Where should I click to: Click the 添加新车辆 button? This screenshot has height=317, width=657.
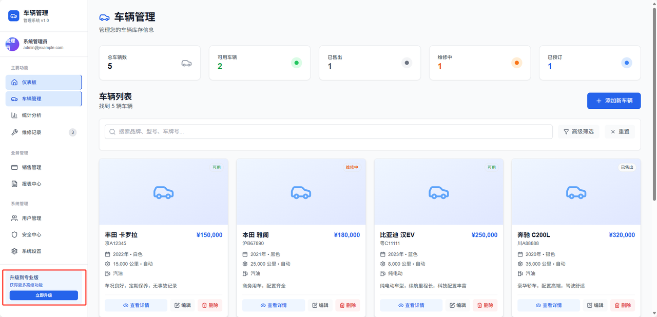[x=614, y=101]
